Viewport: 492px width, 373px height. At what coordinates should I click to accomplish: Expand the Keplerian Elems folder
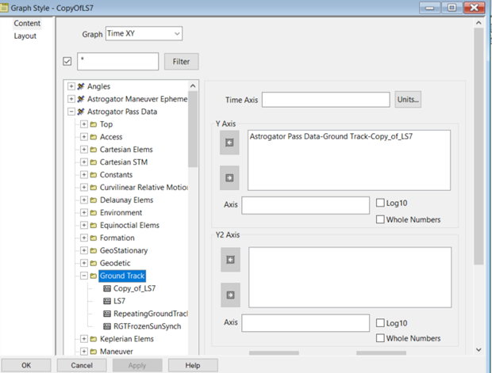pos(84,340)
